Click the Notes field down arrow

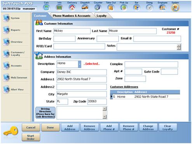(179, 49)
